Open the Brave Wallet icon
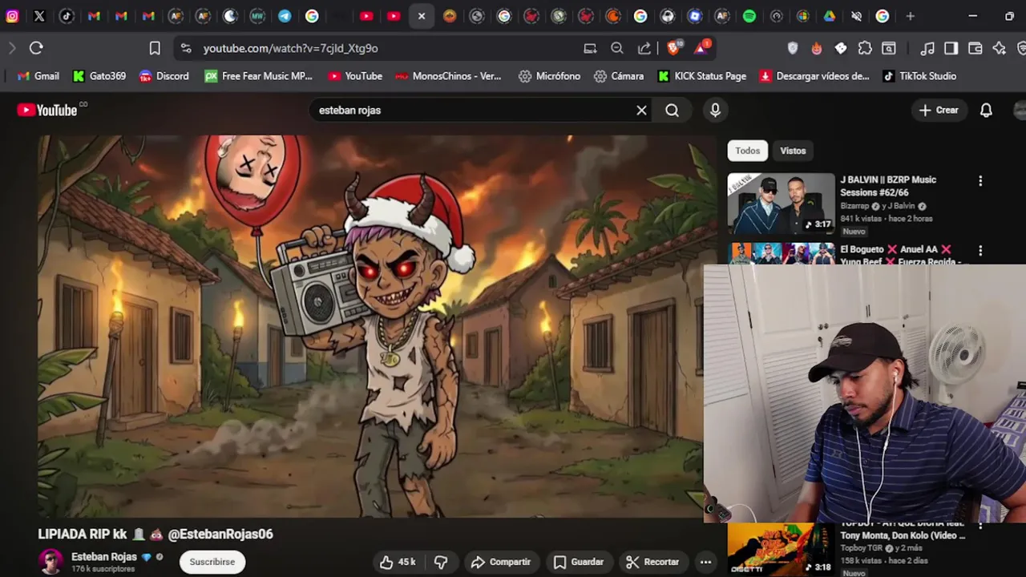Screen dimensions: 1026x577 (976, 48)
